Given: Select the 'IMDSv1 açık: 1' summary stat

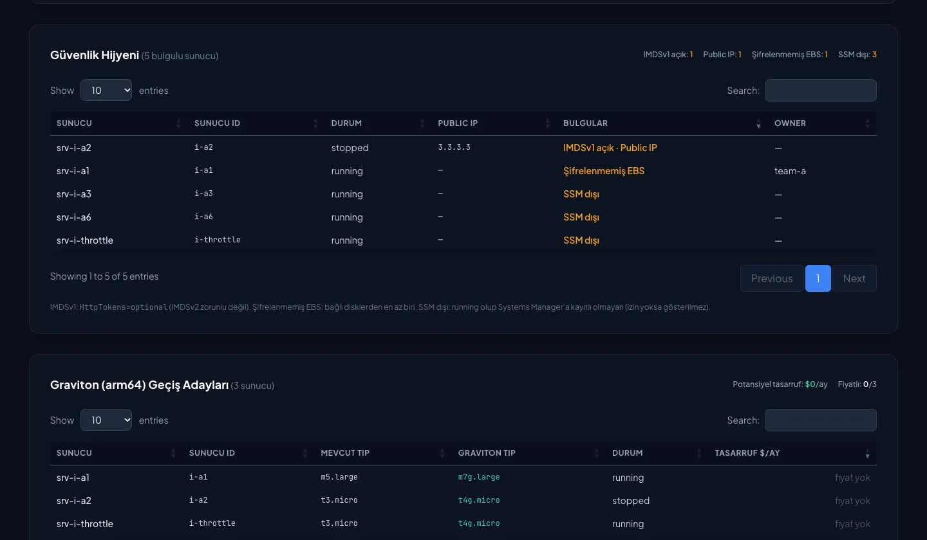Looking at the screenshot, I should [668, 55].
